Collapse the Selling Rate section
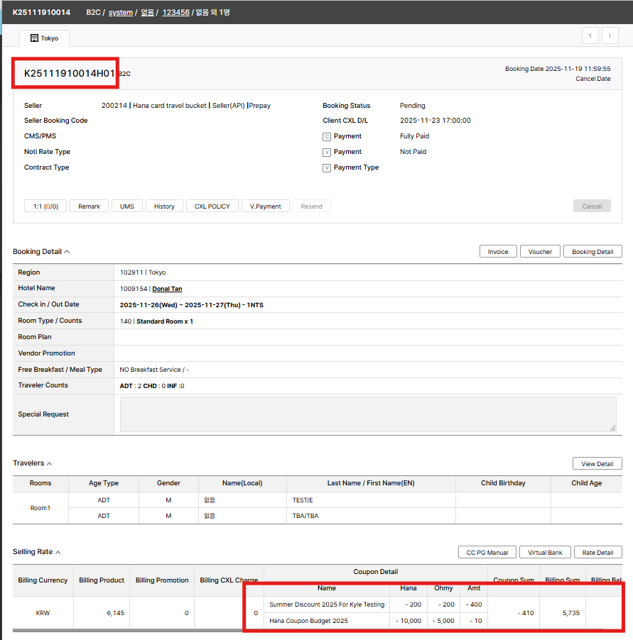The height and width of the screenshot is (640, 633). click(58, 552)
